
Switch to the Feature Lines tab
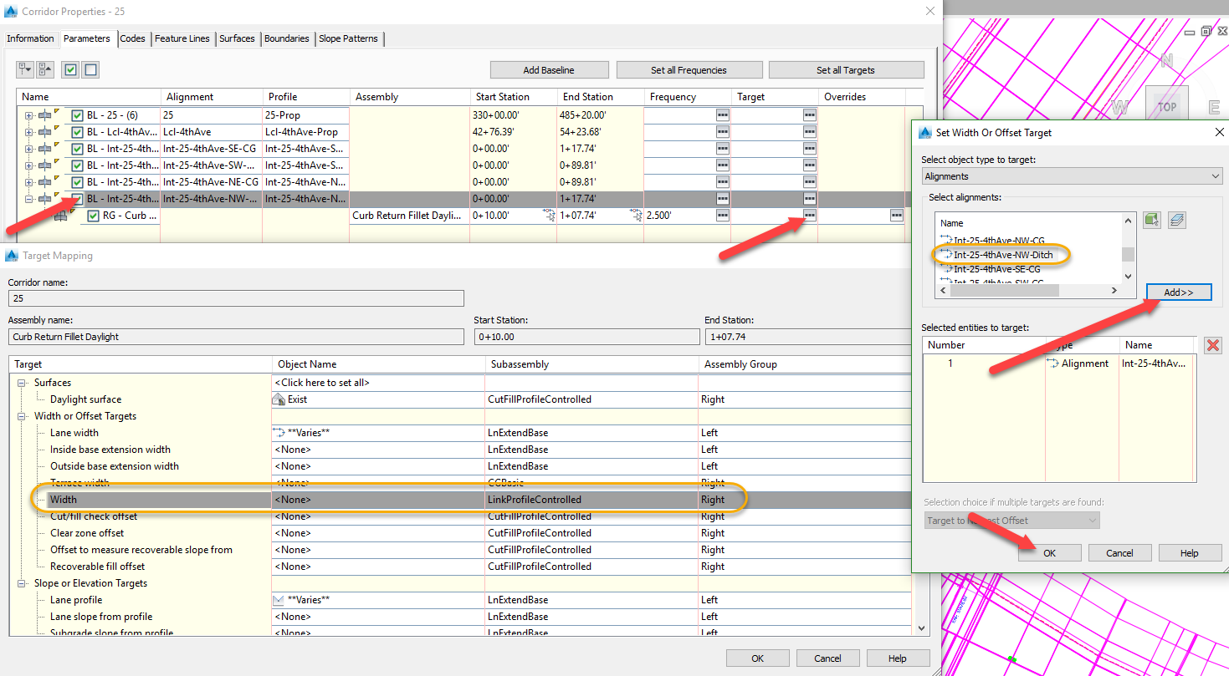pyautogui.click(x=182, y=38)
